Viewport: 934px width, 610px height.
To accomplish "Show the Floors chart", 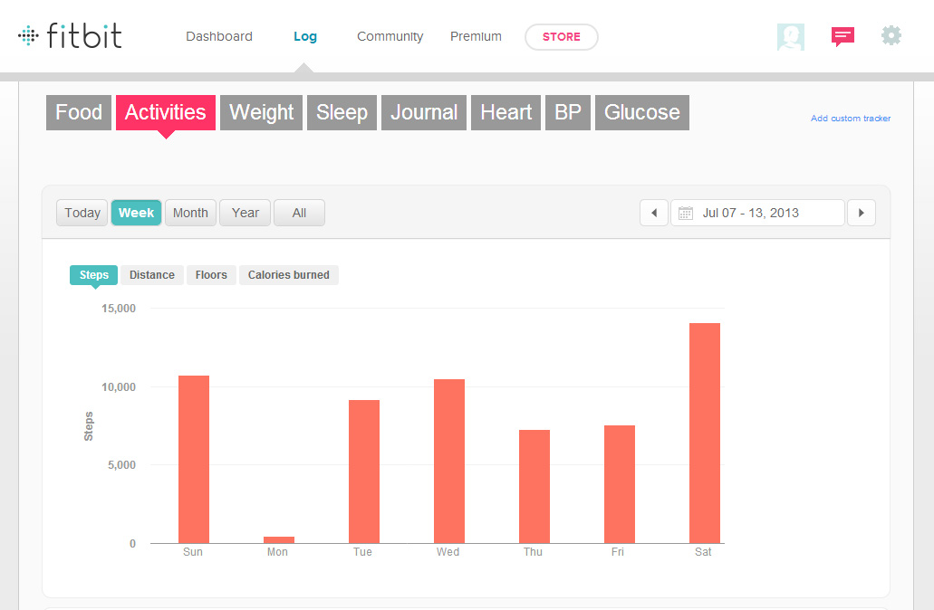I will tap(211, 275).
